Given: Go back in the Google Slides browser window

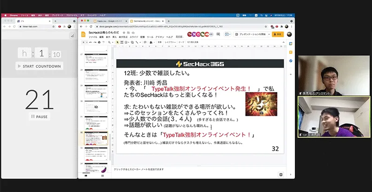Looking at the screenshot, I should pyautogui.click(x=81, y=26).
